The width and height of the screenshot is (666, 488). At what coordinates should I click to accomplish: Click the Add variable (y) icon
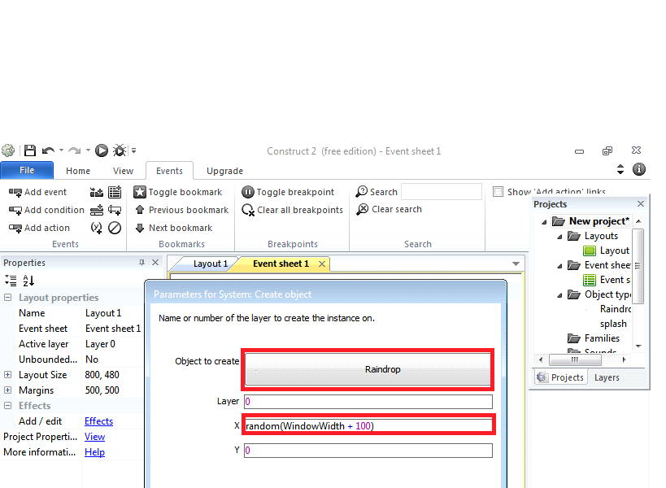97,228
